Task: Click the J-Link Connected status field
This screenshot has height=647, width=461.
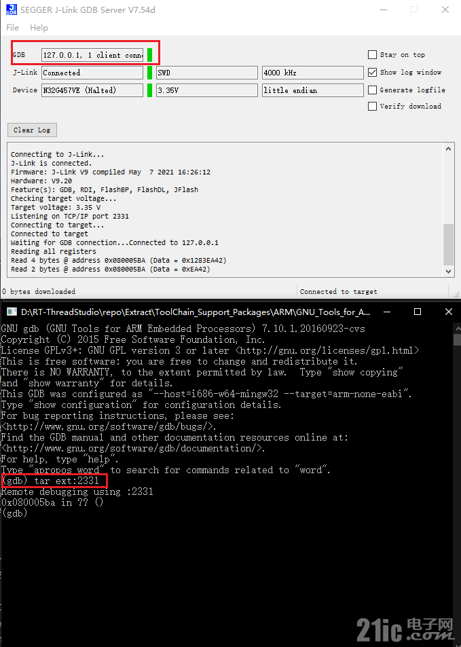Action: point(92,73)
